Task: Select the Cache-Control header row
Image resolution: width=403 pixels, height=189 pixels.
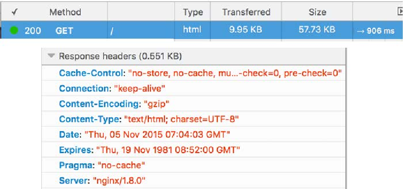Action: 193,73
